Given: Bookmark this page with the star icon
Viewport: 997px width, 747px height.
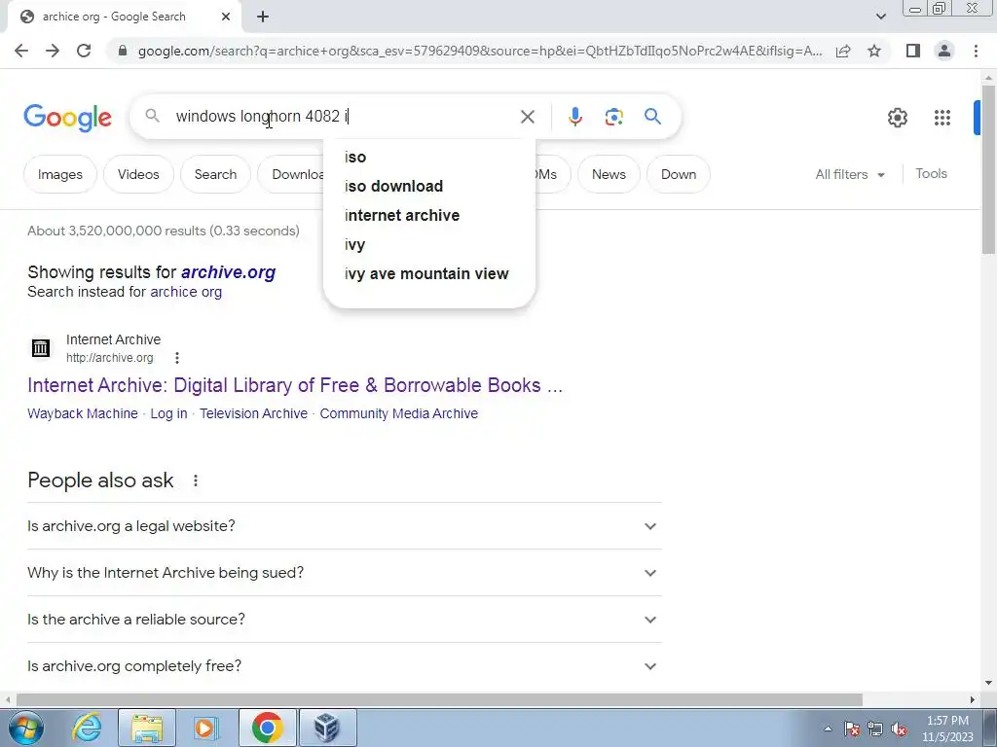Looking at the screenshot, I should tap(874, 51).
